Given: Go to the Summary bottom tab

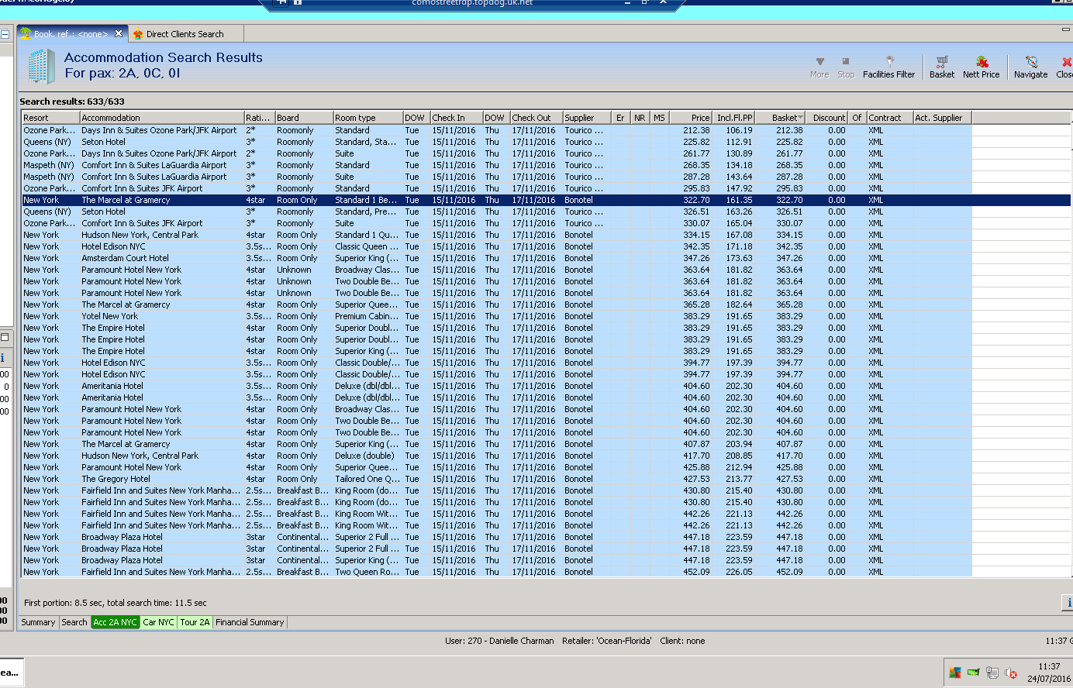Looking at the screenshot, I should coord(38,622).
